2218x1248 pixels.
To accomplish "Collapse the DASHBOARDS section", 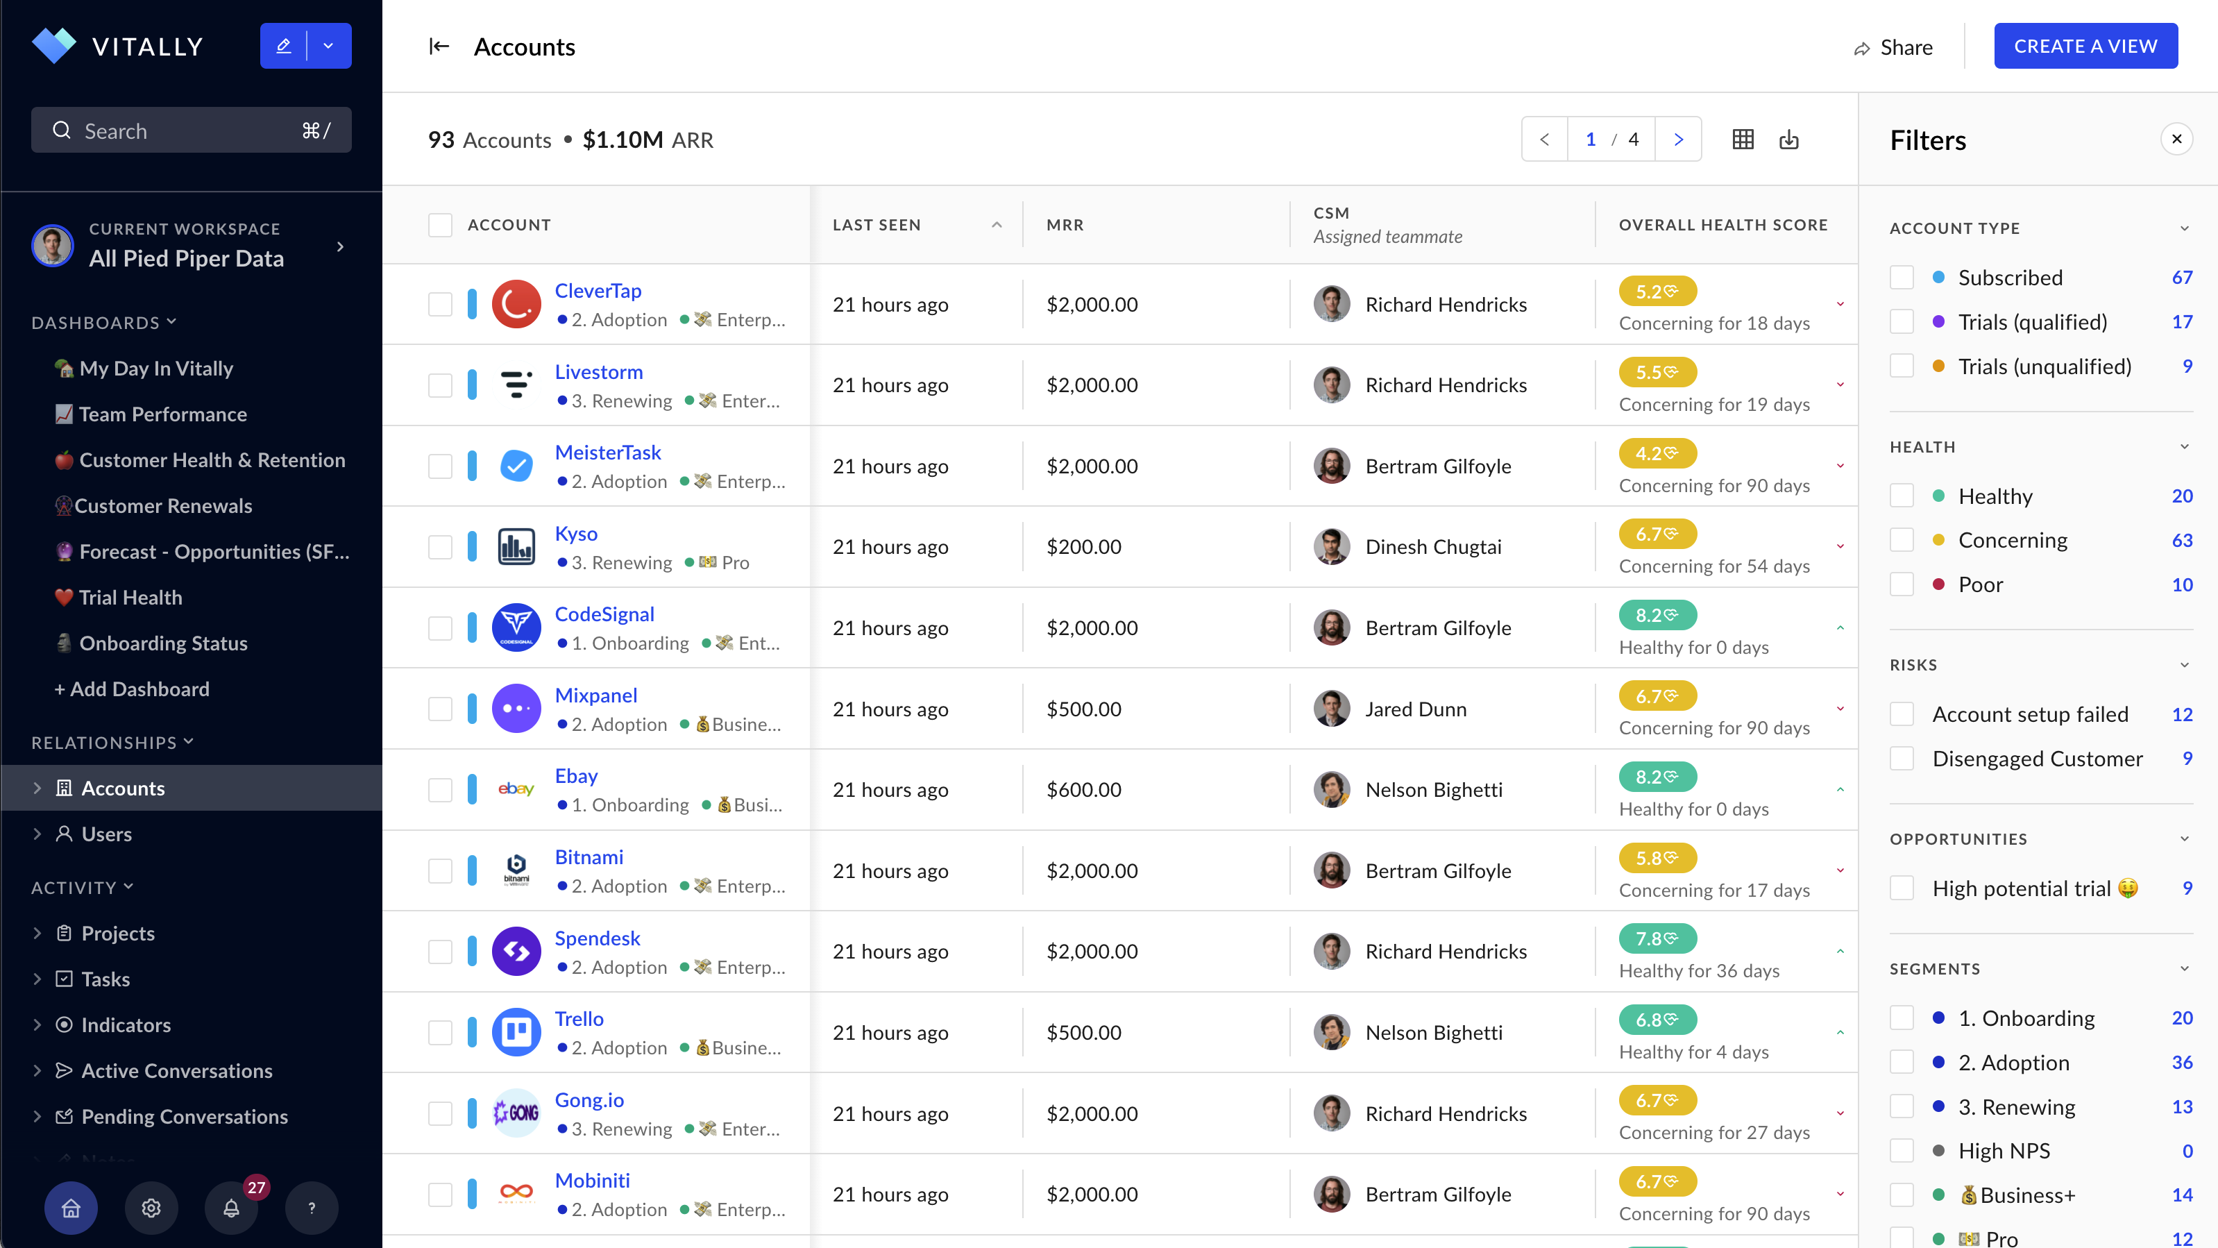I will (x=104, y=322).
